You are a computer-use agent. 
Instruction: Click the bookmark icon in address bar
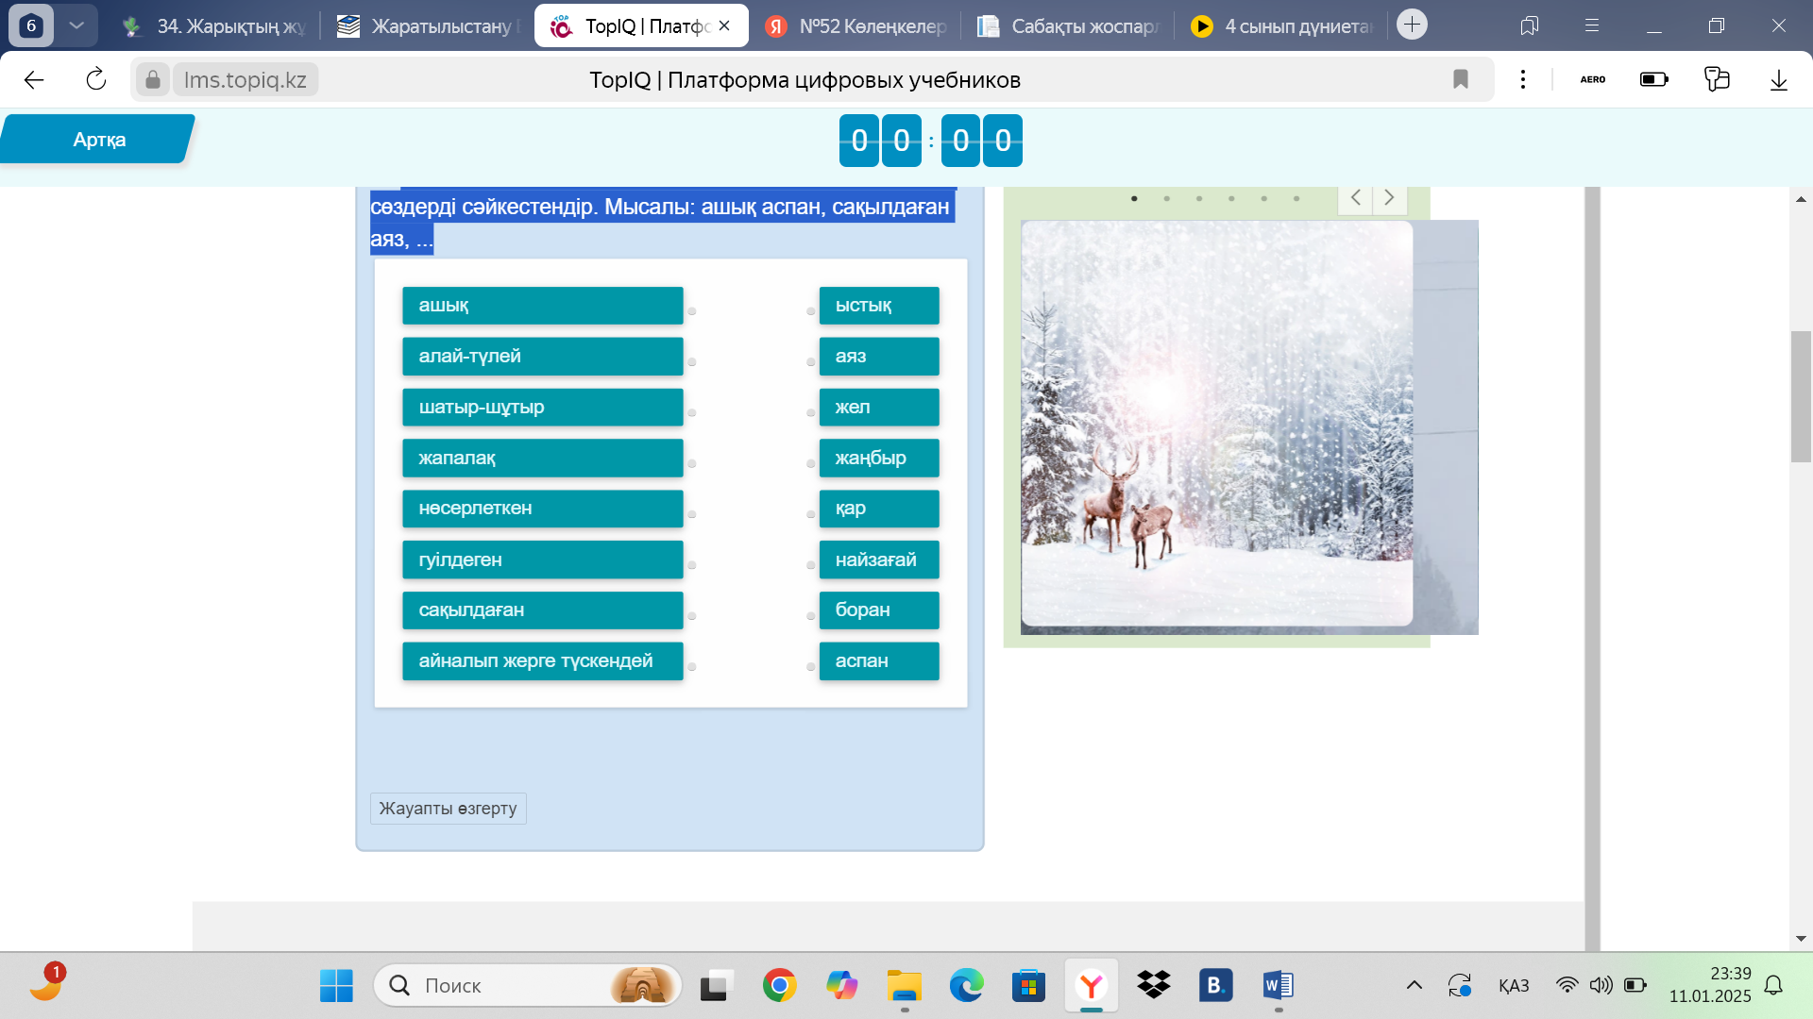pyautogui.click(x=1460, y=80)
